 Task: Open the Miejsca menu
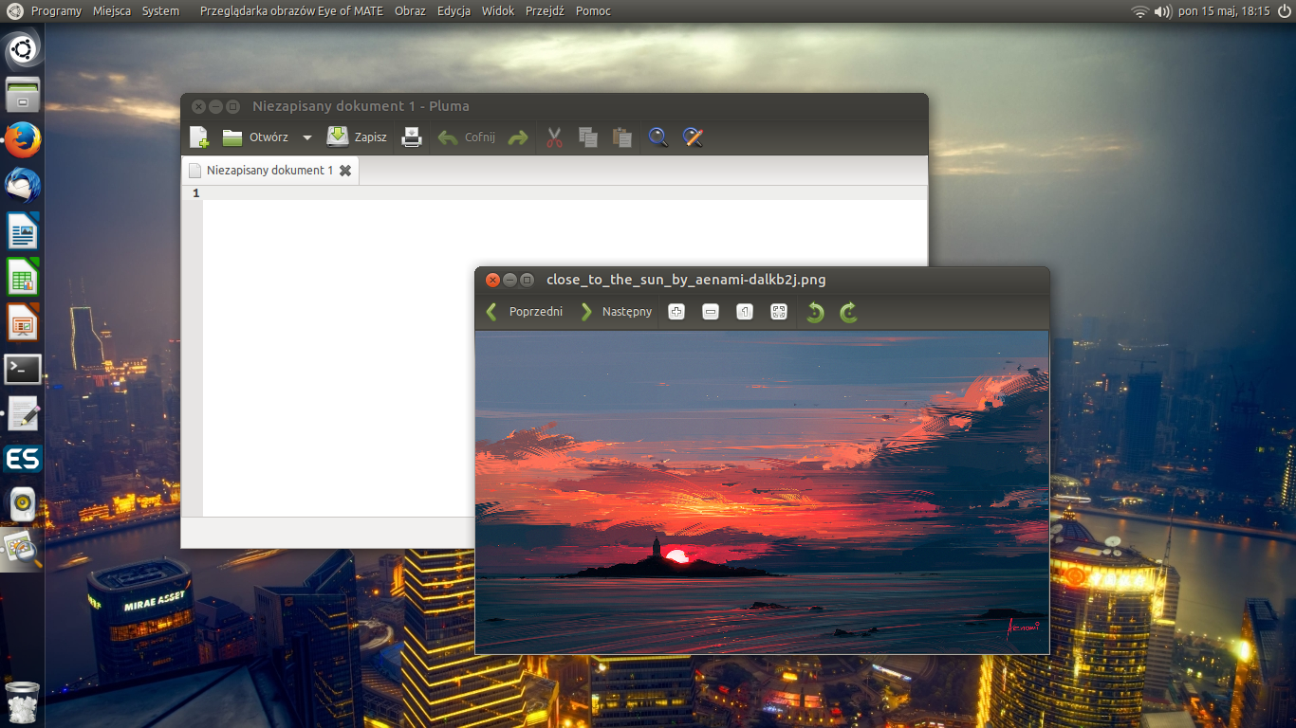tap(112, 11)
